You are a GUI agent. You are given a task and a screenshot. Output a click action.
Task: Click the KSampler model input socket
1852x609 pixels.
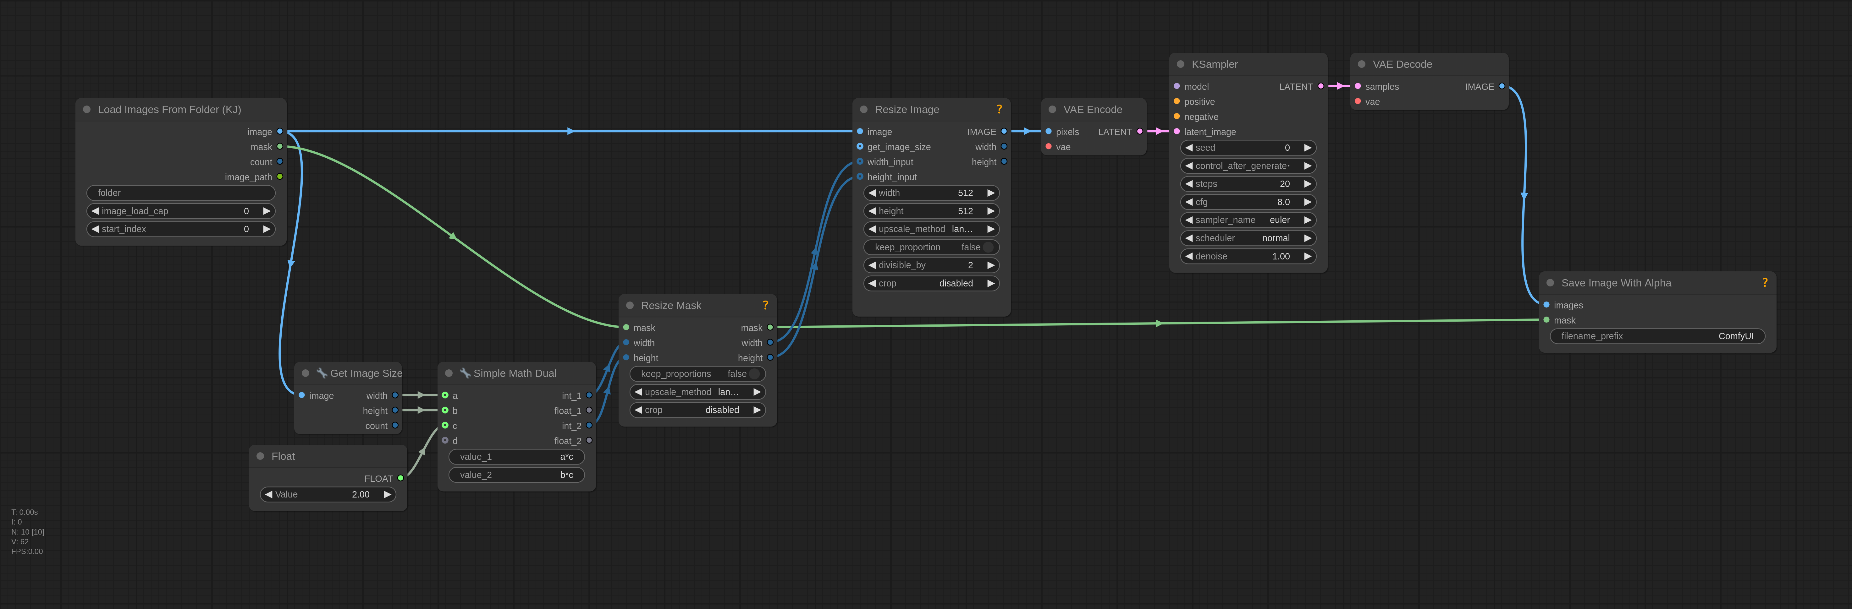pos(1177,86)
